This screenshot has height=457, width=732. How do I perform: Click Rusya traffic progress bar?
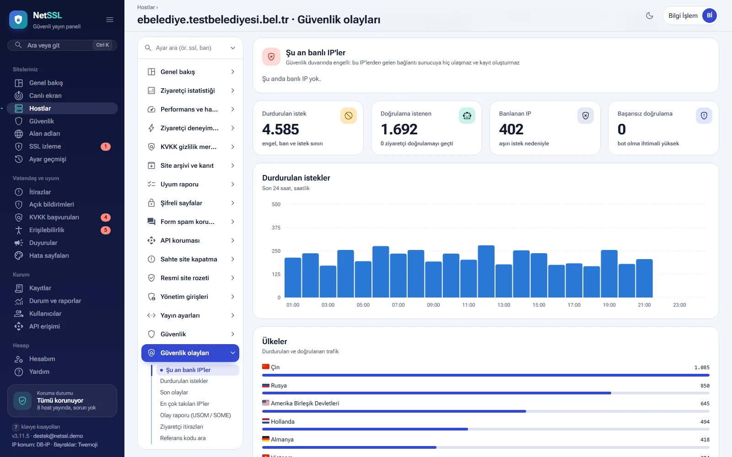pos(486,393)
